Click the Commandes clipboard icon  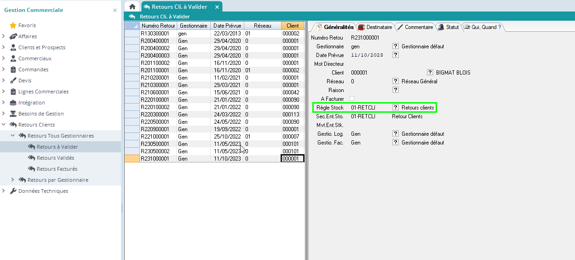click(x=13, y=69)
